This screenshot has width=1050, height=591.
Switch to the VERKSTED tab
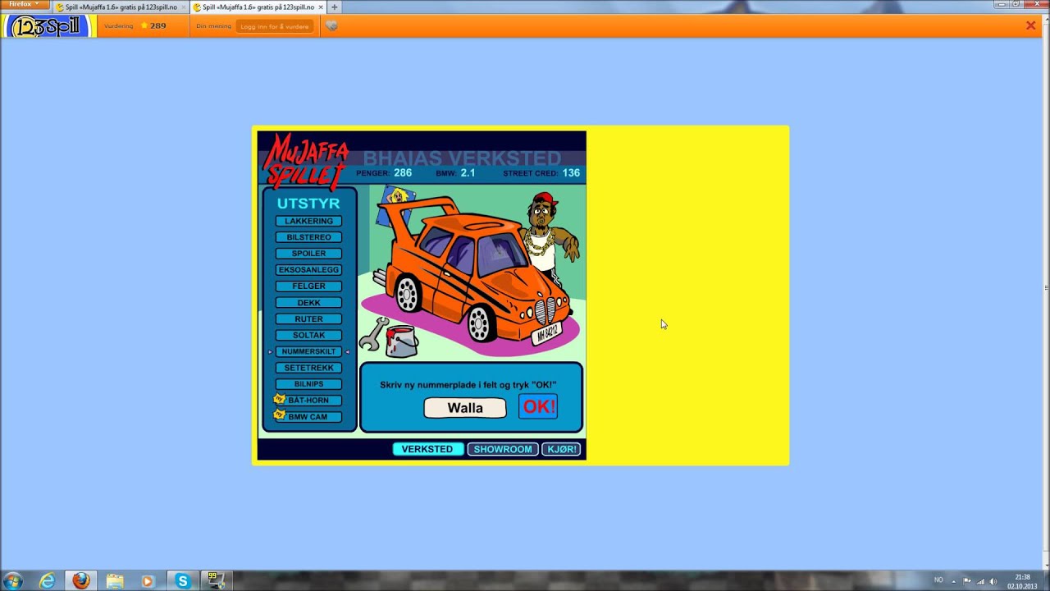pos(427,449)
